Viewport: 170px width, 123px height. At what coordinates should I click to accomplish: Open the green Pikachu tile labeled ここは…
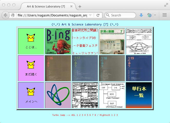[x=31, y=41]
